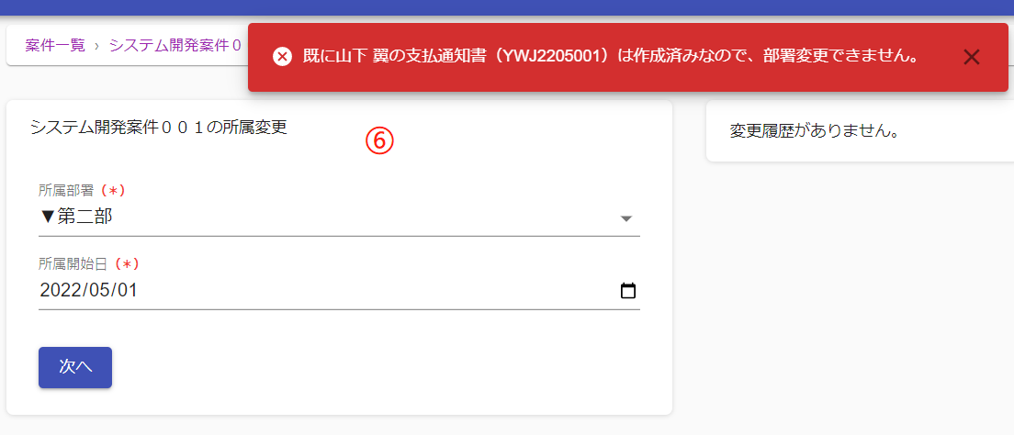Select the day 01 in date field
Image resolution: width=1014 pixels, height=435 pixels.
tap(126, 290)
